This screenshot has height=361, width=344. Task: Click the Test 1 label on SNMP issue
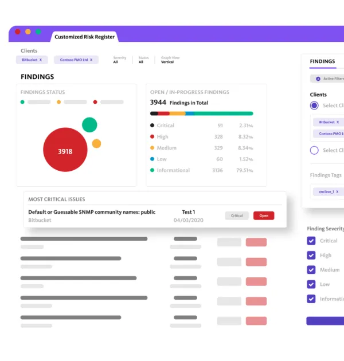click(189, 212)
